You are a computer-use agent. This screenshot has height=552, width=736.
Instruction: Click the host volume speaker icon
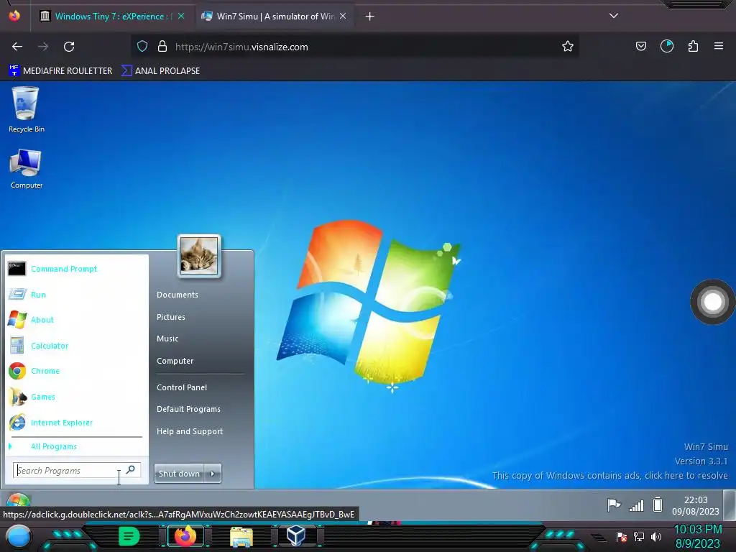pyautogui.click(x=656, y=537)
